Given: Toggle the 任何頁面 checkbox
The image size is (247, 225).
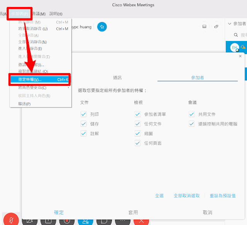Looking at the screenshot, I should (x=137, y=143).
